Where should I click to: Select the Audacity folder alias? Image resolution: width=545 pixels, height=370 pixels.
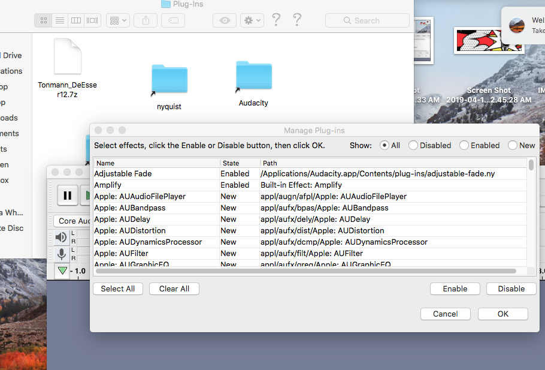click(254, 83)
